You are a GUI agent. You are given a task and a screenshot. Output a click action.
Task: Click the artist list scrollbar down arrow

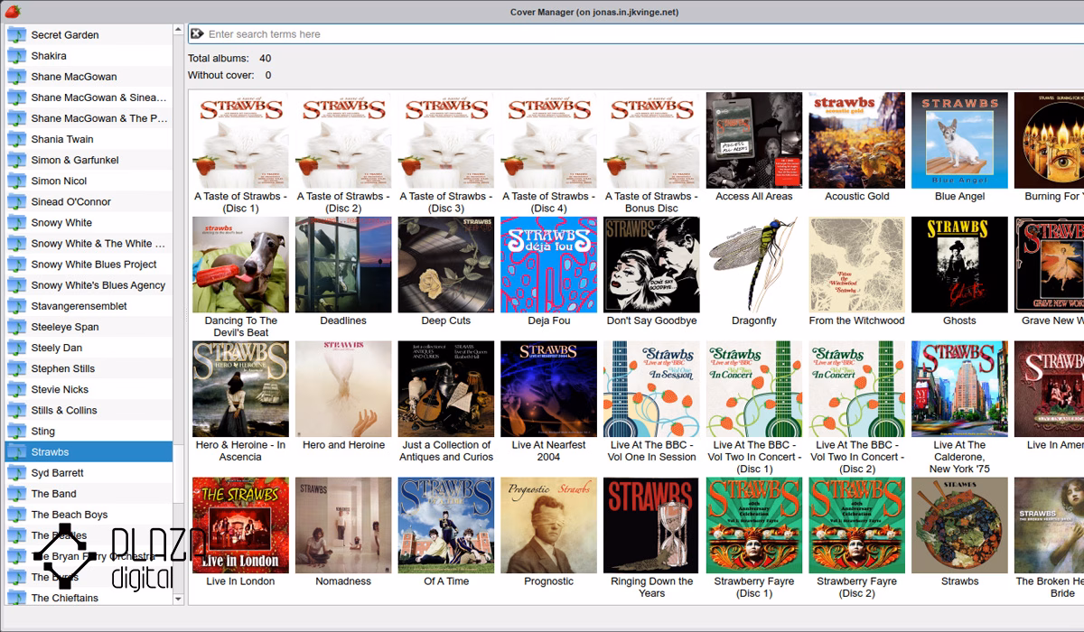(x=178, y=599)
